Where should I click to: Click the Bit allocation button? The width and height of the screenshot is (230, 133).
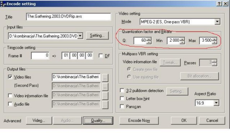199,76
